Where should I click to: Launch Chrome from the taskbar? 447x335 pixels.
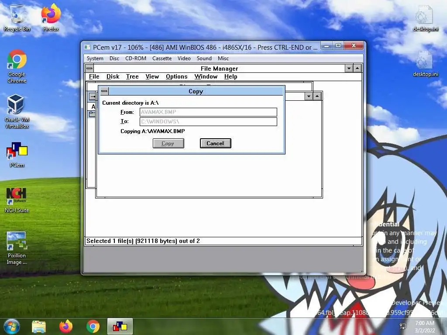pos(93,326)
